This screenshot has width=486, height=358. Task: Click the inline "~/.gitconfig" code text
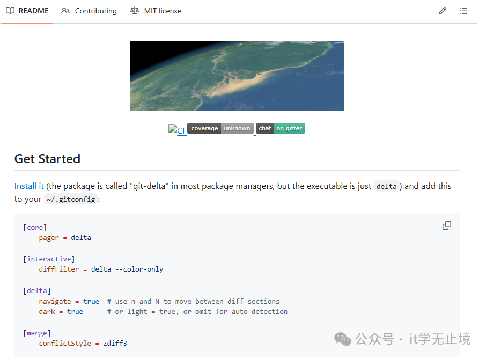71,199
